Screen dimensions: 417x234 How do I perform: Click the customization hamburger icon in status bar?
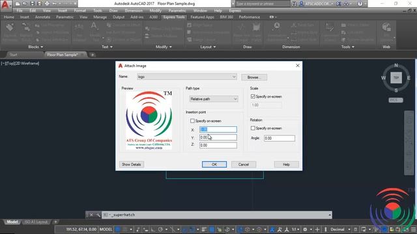[x=413, y=229]
